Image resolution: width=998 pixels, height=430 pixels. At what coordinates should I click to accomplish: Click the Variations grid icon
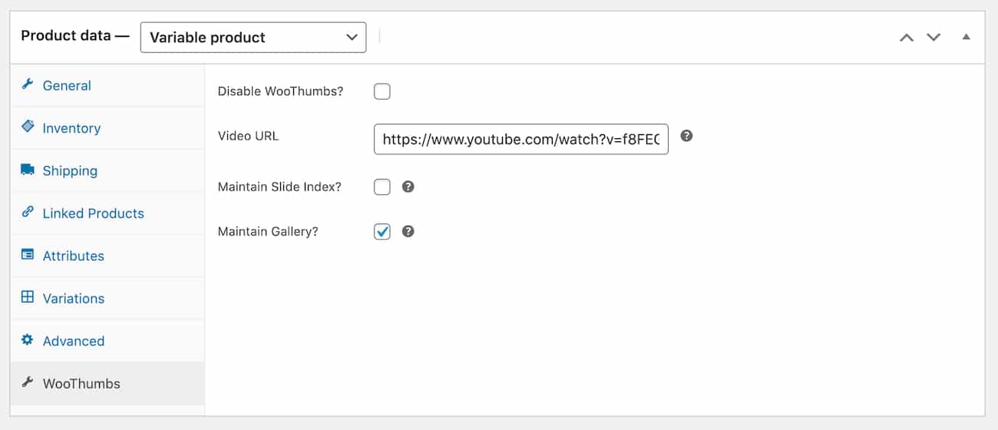coord(28,297)
